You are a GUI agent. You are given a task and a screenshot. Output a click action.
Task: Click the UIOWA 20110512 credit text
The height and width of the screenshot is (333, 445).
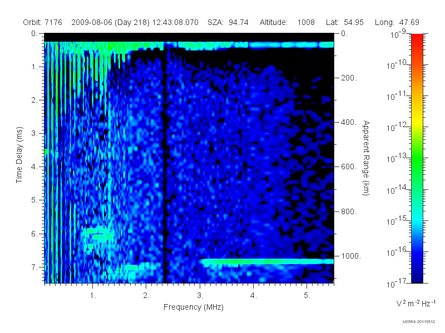coord(419,322)
